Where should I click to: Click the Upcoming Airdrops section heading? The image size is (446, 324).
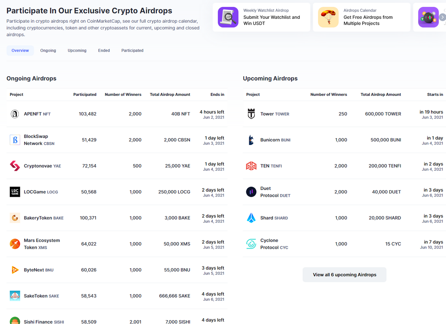tap(270, 78)
